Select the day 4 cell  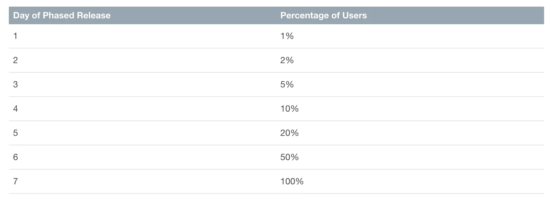click(x=15, y=109)
